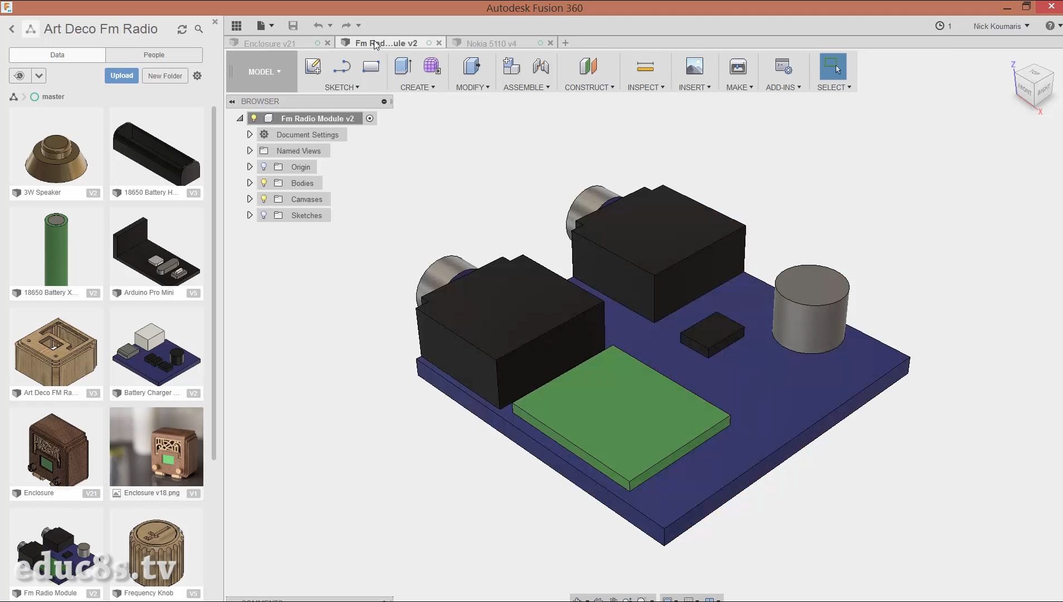Click the 3D Print Make icon
Viewport: 1063px width, 602px height.
[738, 67]
